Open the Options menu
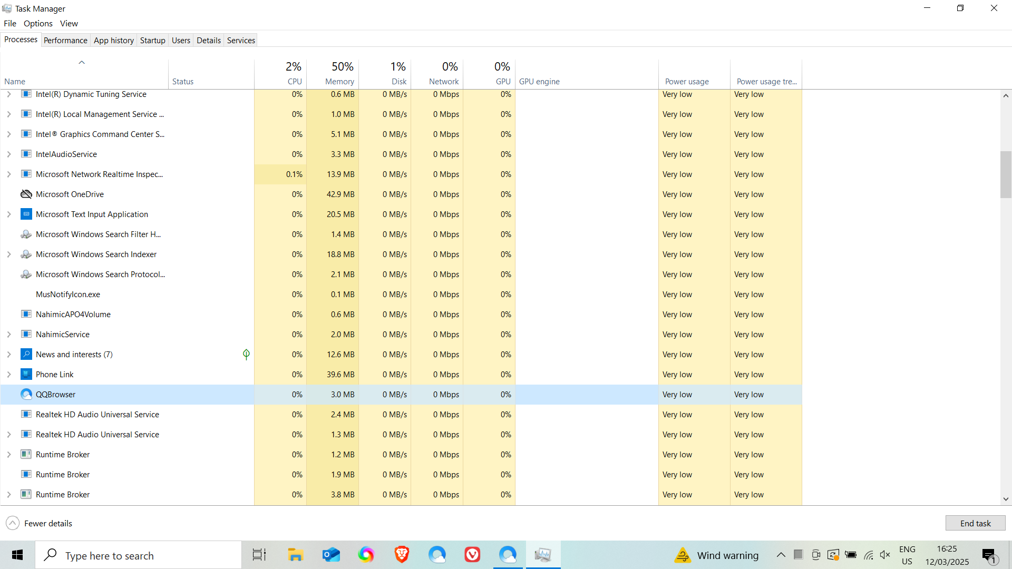 coord(38,24)
